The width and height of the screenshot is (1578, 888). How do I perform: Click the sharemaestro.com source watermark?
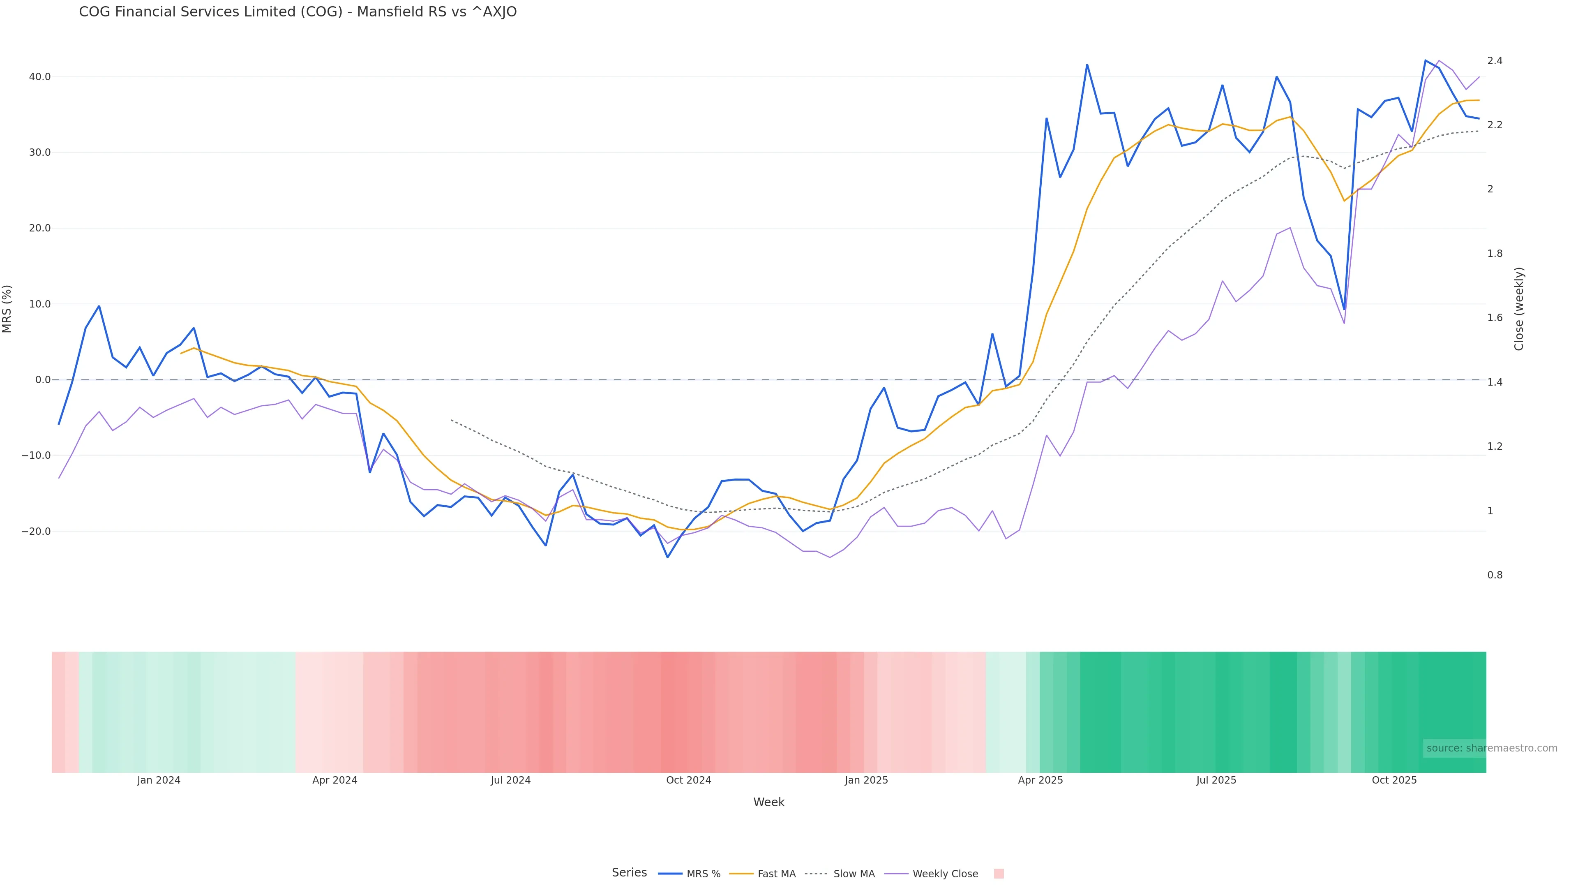(1491, 748)
